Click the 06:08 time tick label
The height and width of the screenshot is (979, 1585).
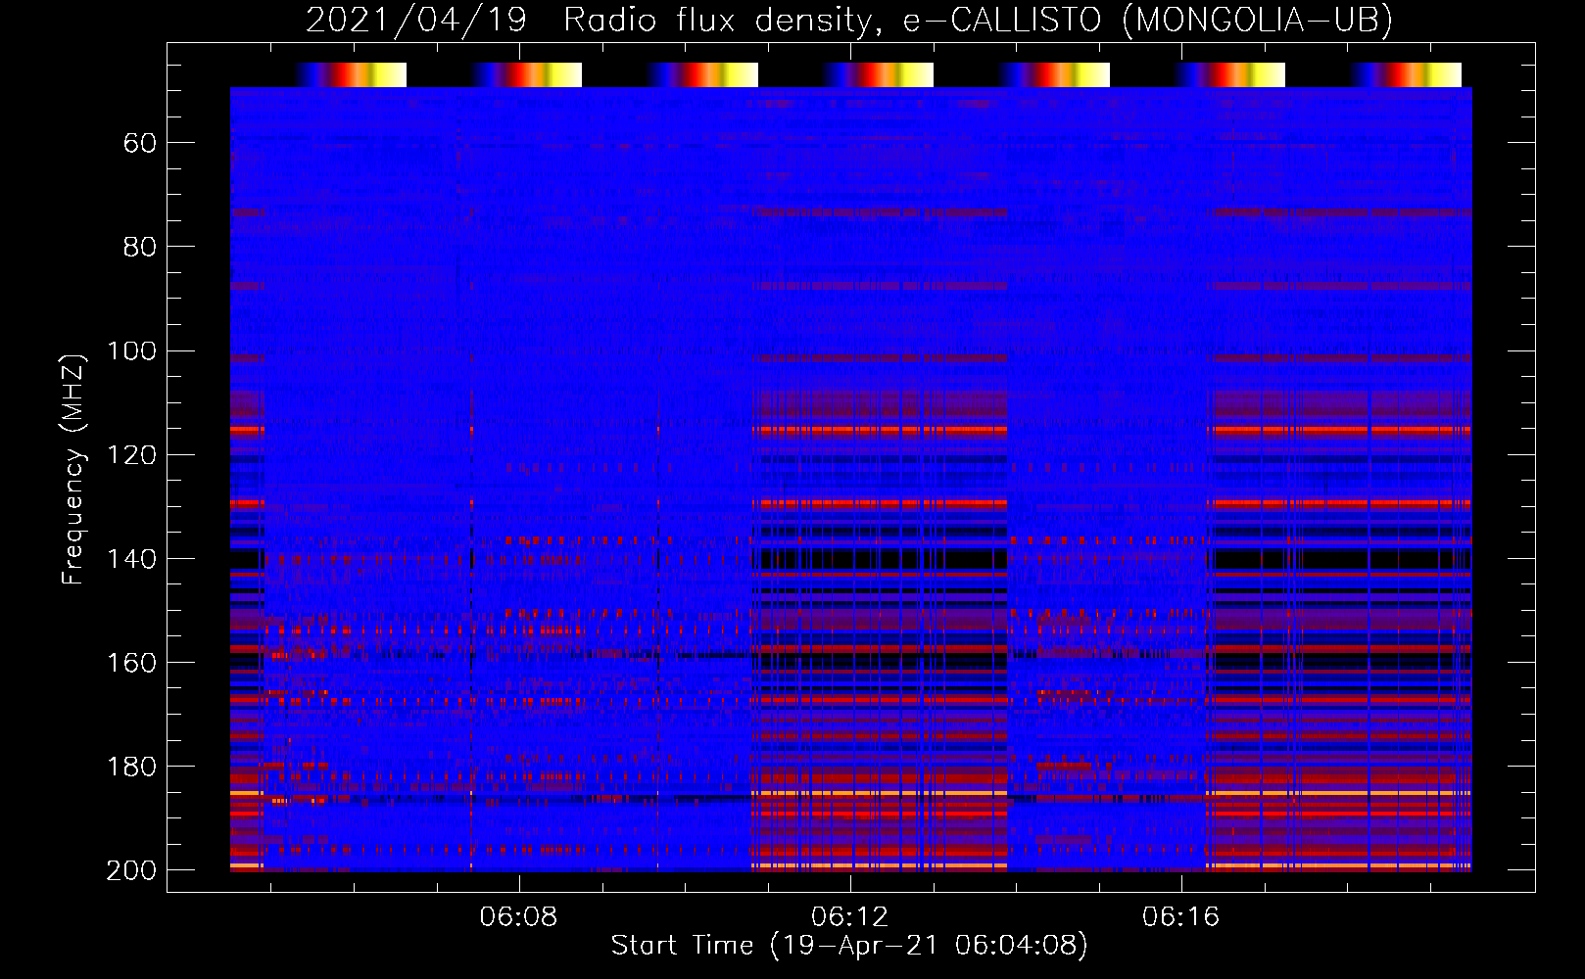coord(518,916)
